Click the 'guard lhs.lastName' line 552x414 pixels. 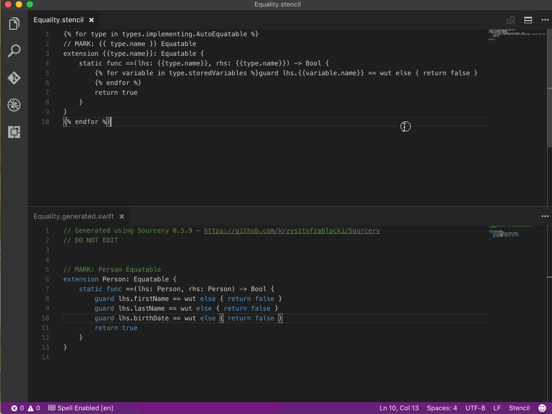[x=186, y=308]
